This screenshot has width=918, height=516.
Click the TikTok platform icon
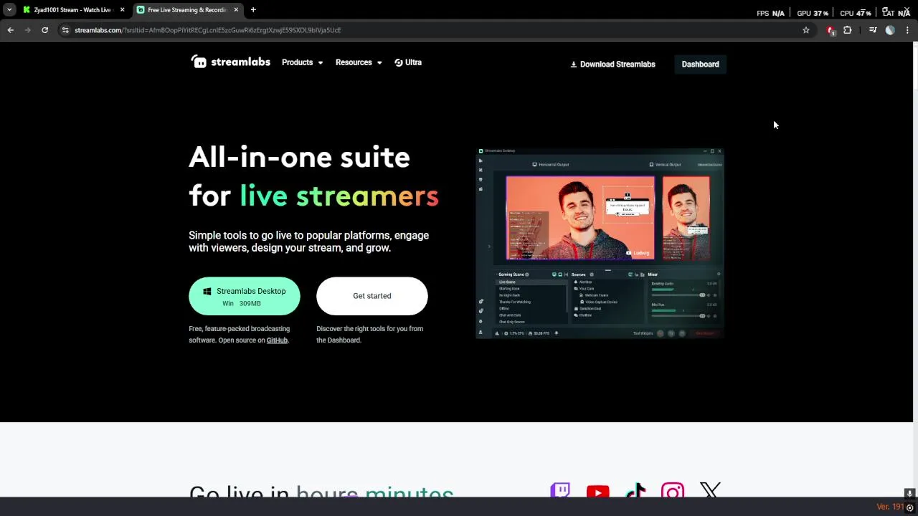(635, 491)
